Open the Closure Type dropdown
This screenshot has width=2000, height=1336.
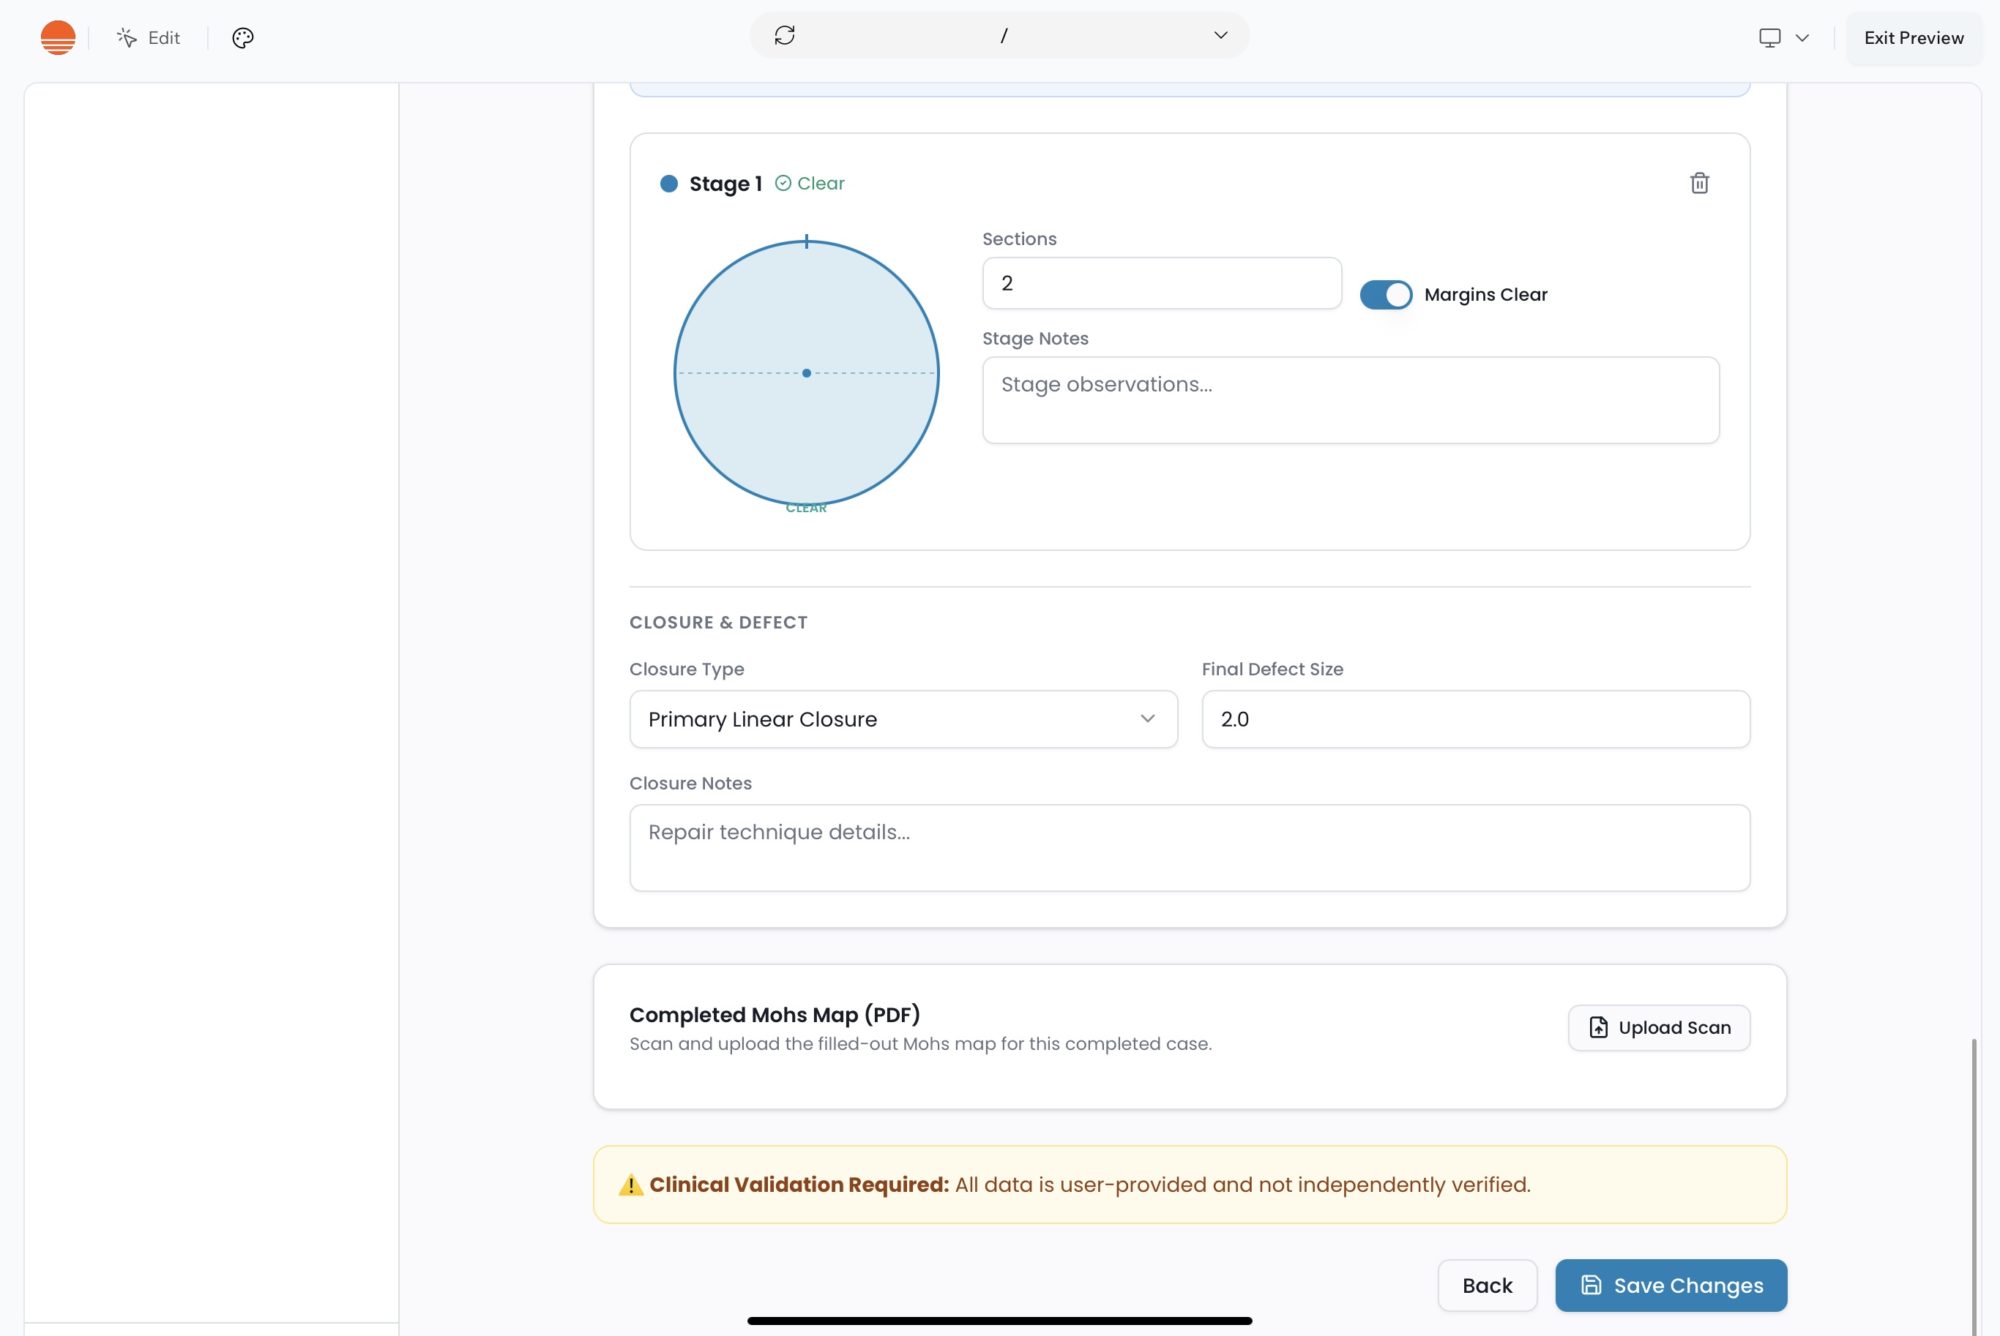[x=903, y=719]
